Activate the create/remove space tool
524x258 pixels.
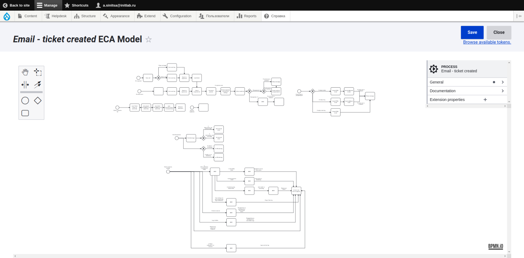(x=25, y=85)
